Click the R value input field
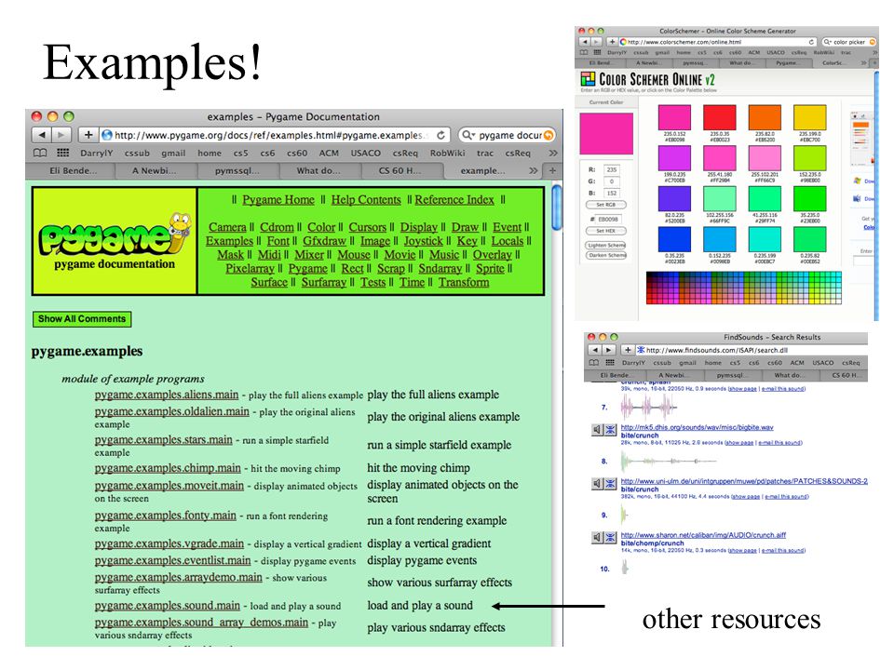 pos(611,169)
